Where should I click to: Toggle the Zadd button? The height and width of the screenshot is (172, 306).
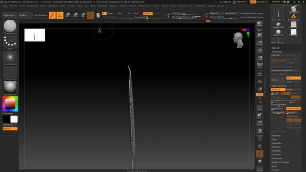tap(136, 13)
